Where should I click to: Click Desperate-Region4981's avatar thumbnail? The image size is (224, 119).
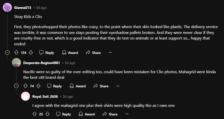(17, 63)
